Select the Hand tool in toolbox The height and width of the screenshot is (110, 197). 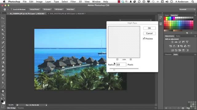[x=3, y=91]
